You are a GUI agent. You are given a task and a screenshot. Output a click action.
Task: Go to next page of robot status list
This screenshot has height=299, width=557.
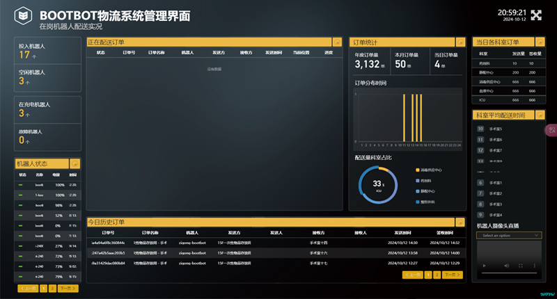(68, 289)
